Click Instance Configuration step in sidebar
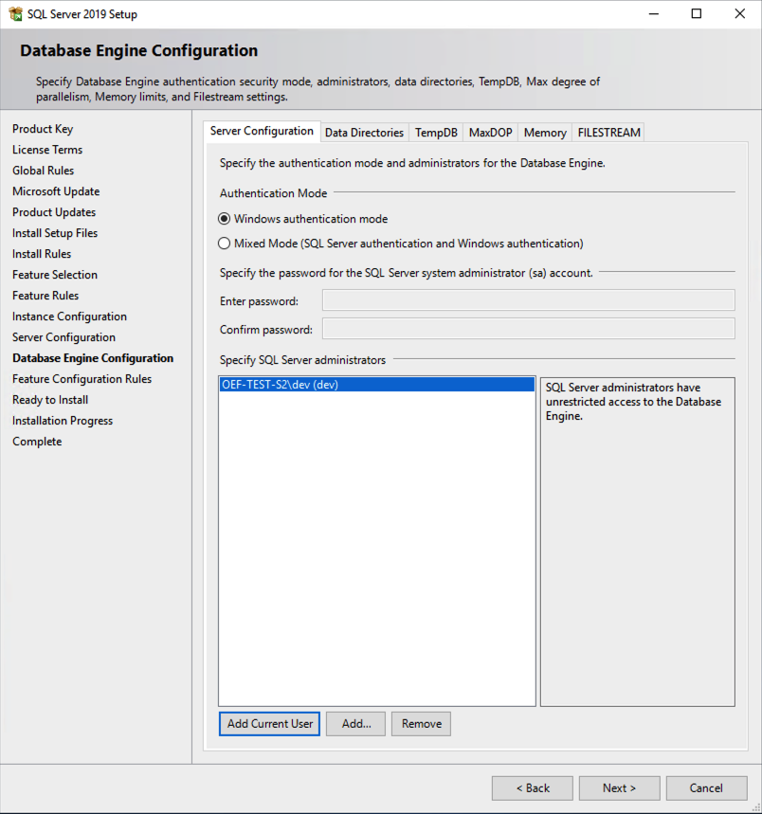 click(x=69, y=317)
